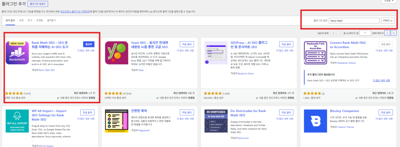The width and height of the screenshot is (400, 147).
Task: Open the SEOPress title link
Action: click(249, 45)
